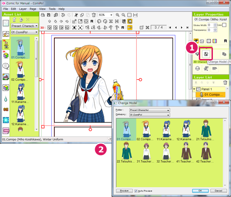The image size is (231, 197).
Task: Click the face expression icon in 3D Character
Action: pos(197,69)
